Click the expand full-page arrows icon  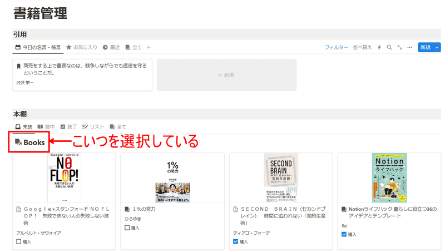coord(399,47)
